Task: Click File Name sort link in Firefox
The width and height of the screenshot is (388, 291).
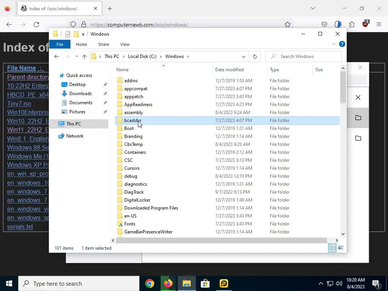Action: [22, 68]
